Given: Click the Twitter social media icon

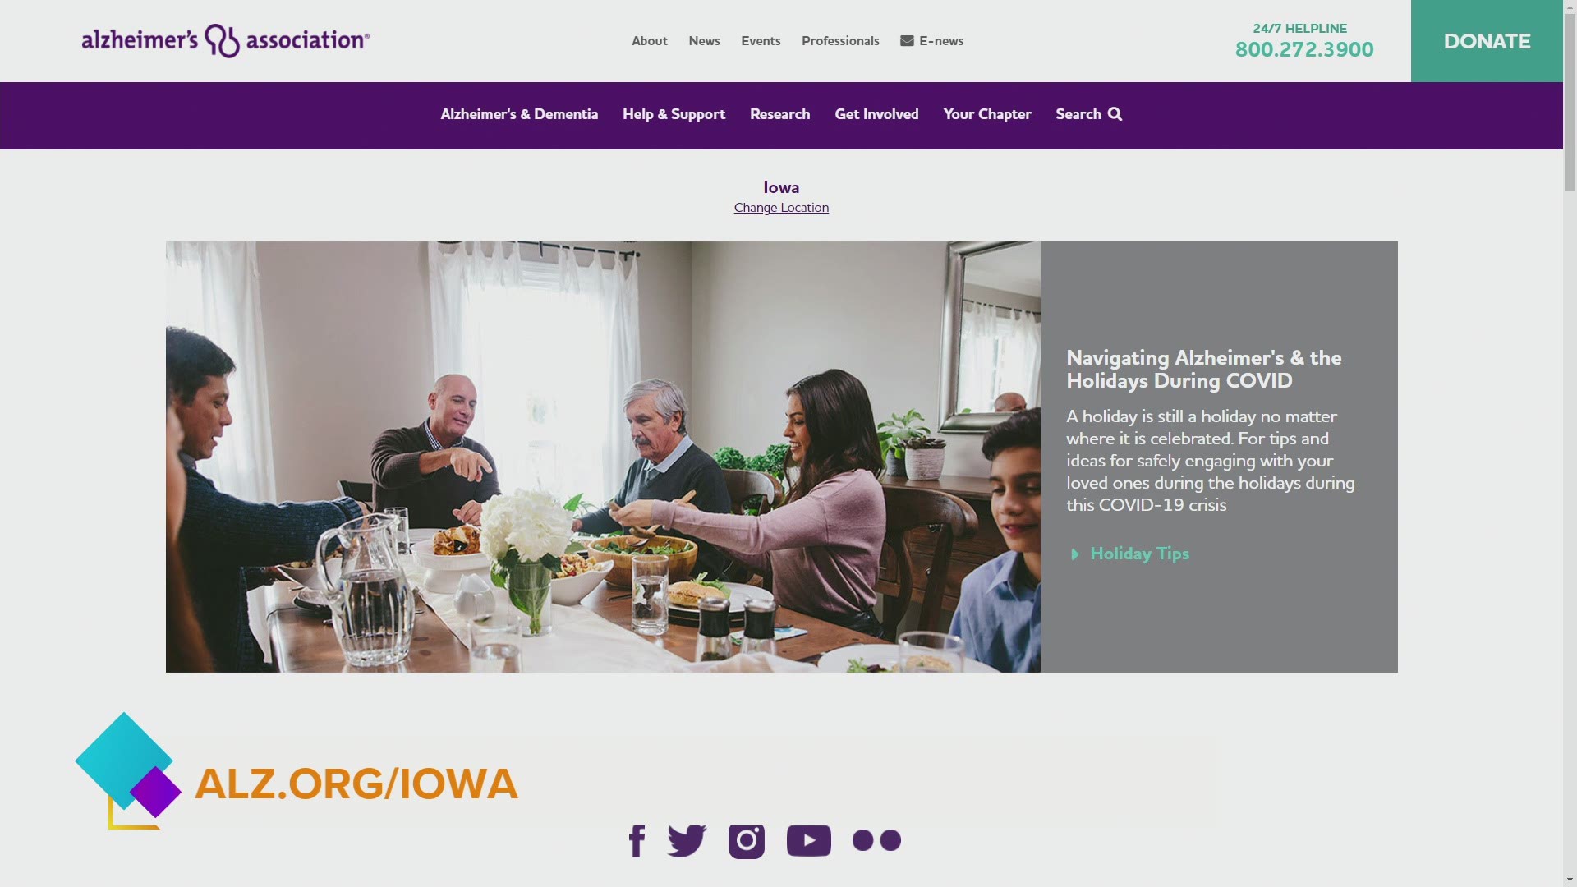Looking at the screenshot, I should [x=686, y=839].
